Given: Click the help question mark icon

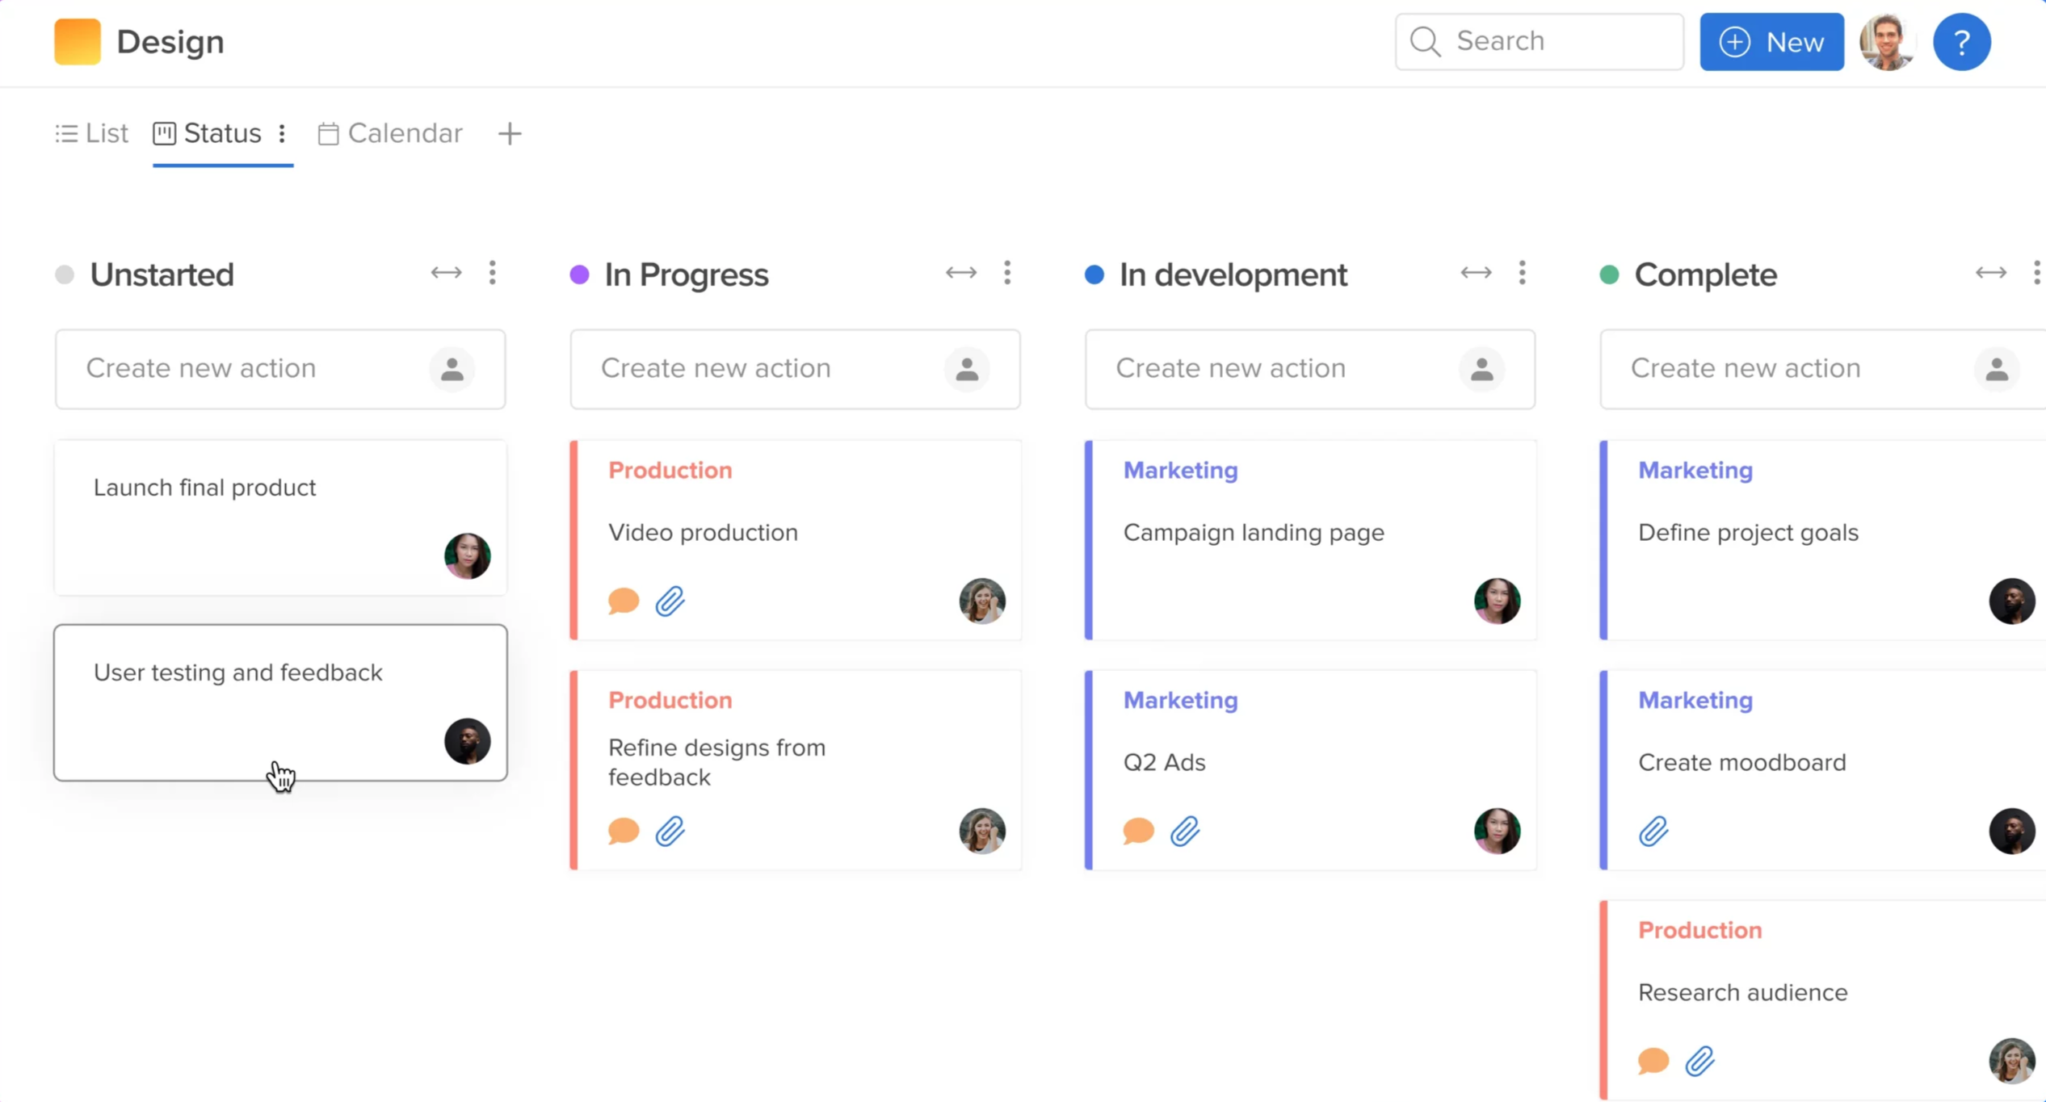Looking at the screenshot, I should pos(1960,42).
